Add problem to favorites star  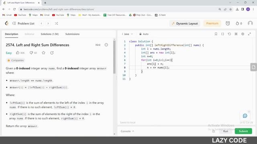pyautogui.click(x=43, y=53)
